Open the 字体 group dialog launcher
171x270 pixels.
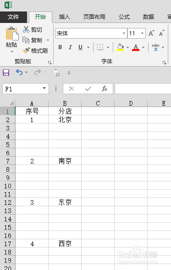click(164, 62)
